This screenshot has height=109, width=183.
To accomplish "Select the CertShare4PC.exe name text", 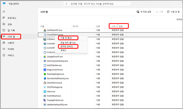I will click(54, 30).
